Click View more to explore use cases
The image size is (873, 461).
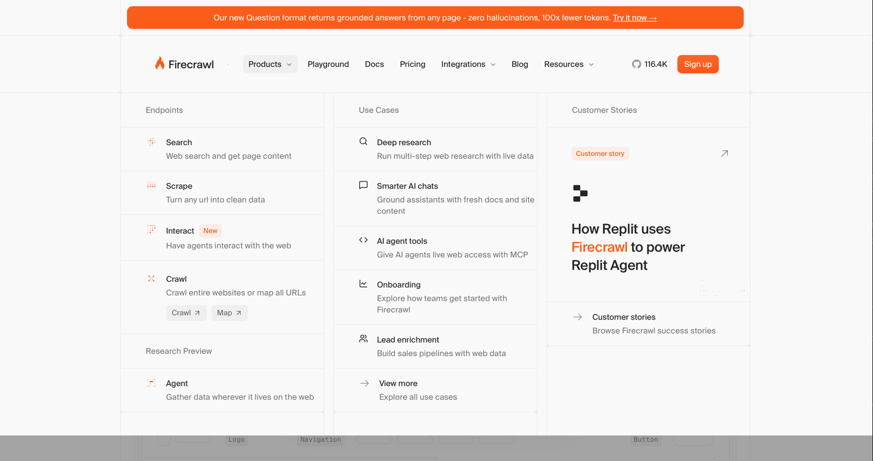click(435, 390)
